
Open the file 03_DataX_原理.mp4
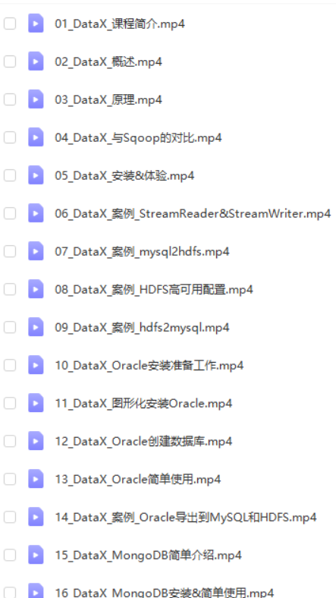[x=108, y=100]
